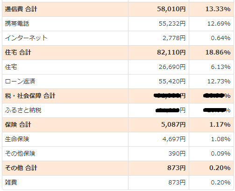Click the 26,690円 amount in 住宅 row
The height and width of the screenshot is (191, 235).
point(172,67)
